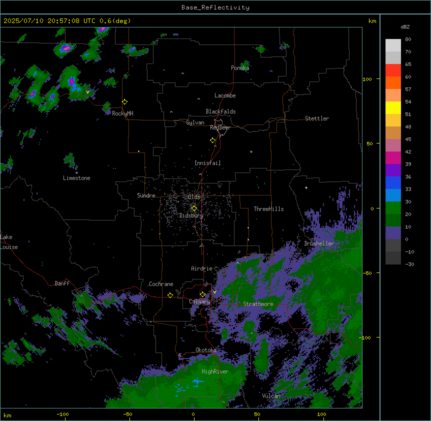The height and width of the screenshot is (421, 431).
Task: Click the white topmost legend swatch
Action: tap(393, 45)
